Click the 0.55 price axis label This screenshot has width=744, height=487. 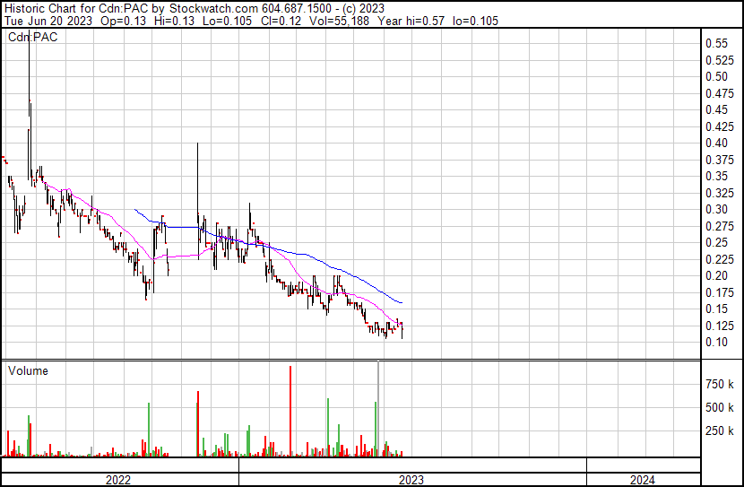pyautogui.click(x=715, y=43)
